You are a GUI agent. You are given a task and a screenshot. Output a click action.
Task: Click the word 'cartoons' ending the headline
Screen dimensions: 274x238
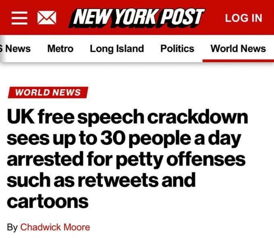coord(48,201)
